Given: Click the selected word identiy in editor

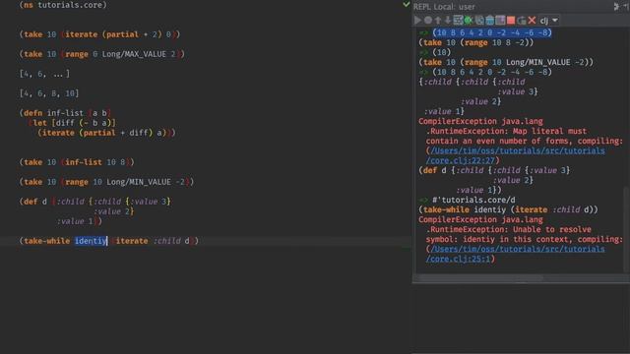Looking at the screenshot, I should tap(91, 241).
